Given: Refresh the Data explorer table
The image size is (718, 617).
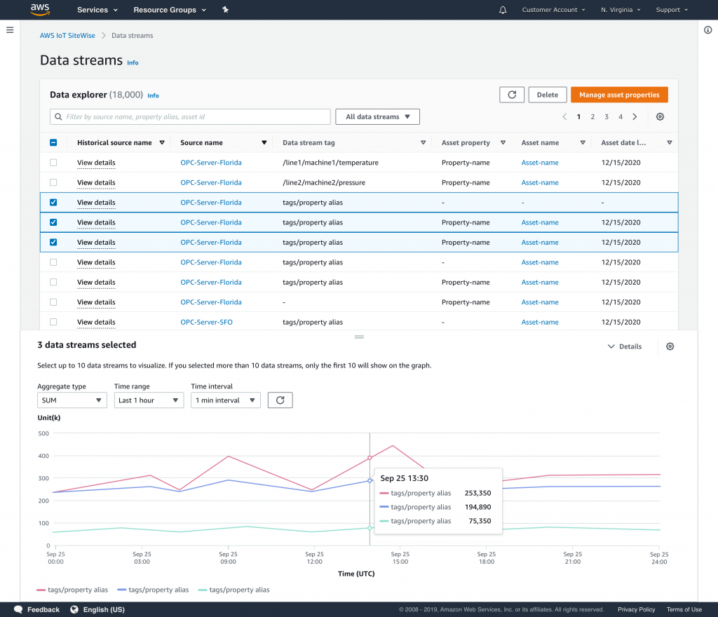Looking at the screenshot, I should point(512,95).
